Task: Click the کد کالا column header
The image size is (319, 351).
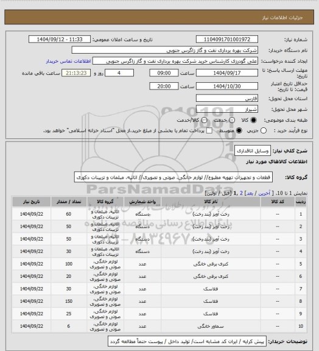Action: (278, 202)
